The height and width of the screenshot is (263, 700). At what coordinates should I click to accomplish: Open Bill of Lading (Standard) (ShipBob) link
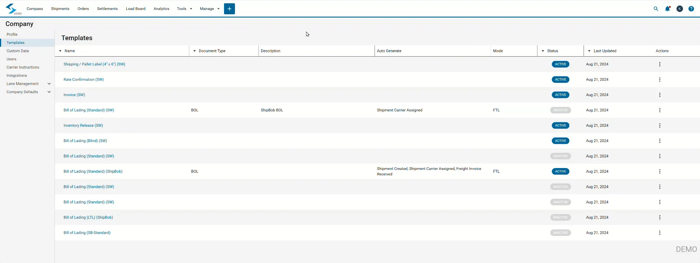pyautogui.click(x=93, y=172)
